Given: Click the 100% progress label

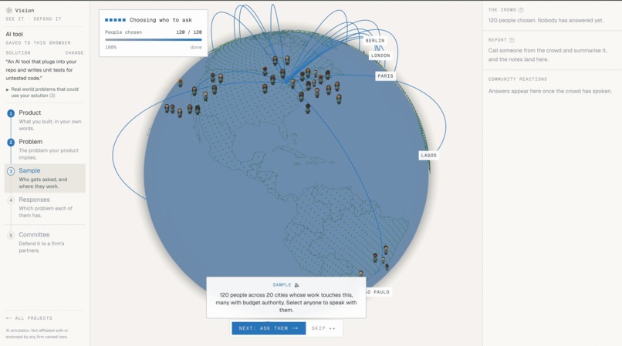Looking at the screenshot, I should (x=110, y=47).
